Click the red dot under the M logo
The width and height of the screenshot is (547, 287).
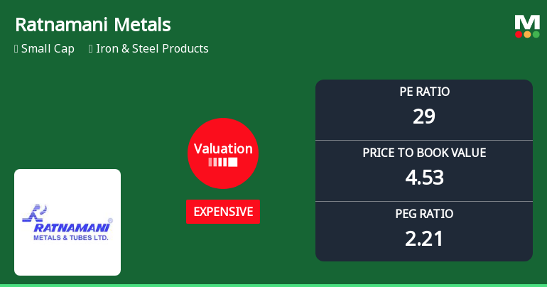coord(519,34)
